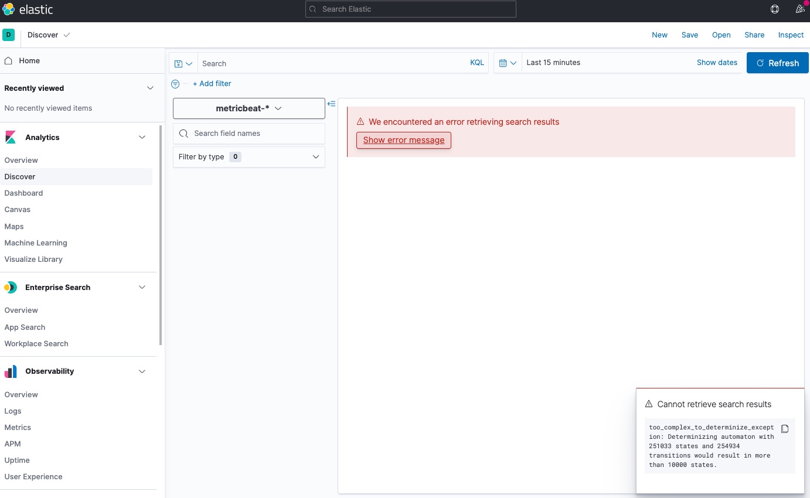Click the filter settings icon near Add filter
This screenshot has width=810, height=498.
coord(175,84)
